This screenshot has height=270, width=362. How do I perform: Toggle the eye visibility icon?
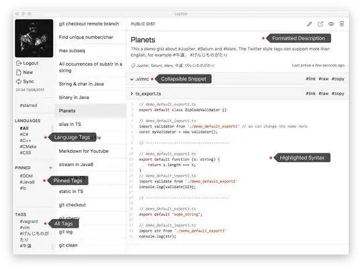click(x=331, y=23)
